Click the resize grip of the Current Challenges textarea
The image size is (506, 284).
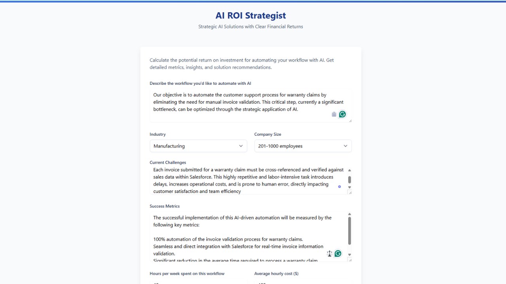point(349,192)
